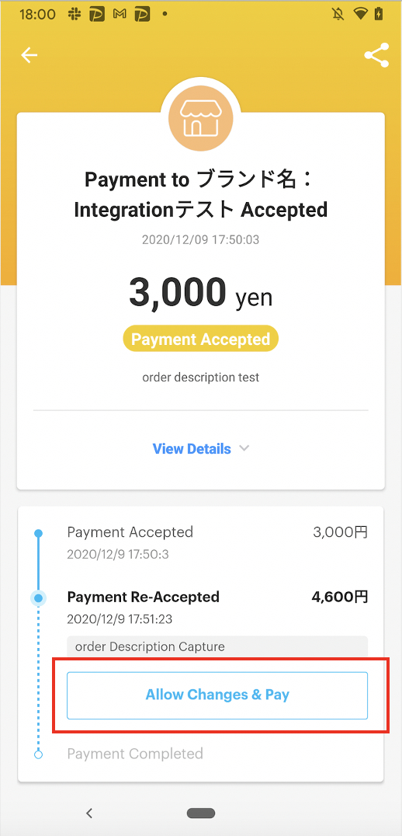Tap the Slack notification icon in status bar

(75, 15)
